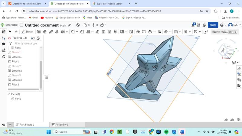Click the Boolean tool icon
The image size is (242, 136).
tap(138, 32)
